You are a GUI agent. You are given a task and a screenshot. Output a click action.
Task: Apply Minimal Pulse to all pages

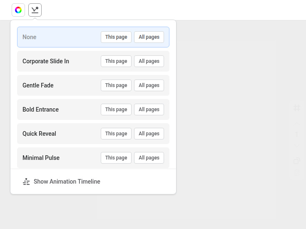[x=149, y=158]
